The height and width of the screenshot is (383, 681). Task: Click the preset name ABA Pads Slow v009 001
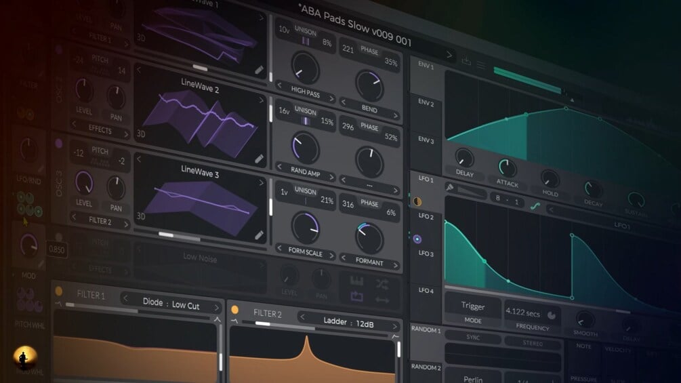(355, 25)
